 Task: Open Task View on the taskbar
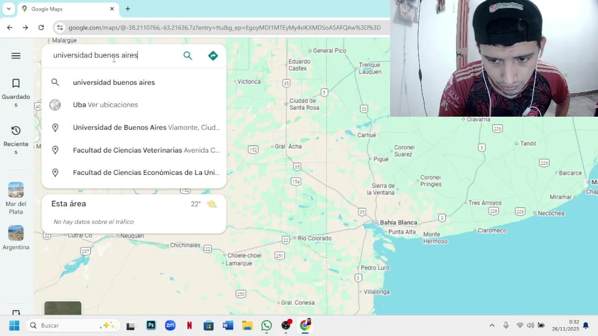[x=130, y=326]
